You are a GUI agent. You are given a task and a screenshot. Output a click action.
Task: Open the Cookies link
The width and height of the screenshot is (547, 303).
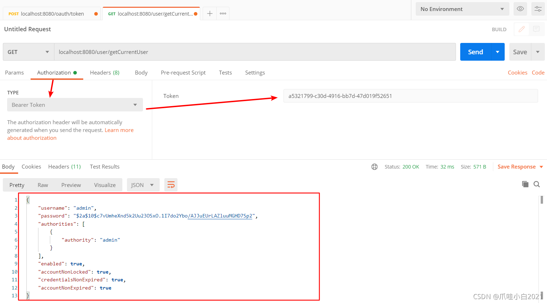(x=517, y=72)
